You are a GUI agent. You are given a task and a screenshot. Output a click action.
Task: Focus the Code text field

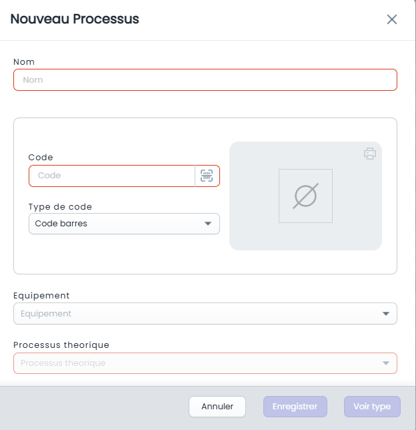tap(112, 176)
